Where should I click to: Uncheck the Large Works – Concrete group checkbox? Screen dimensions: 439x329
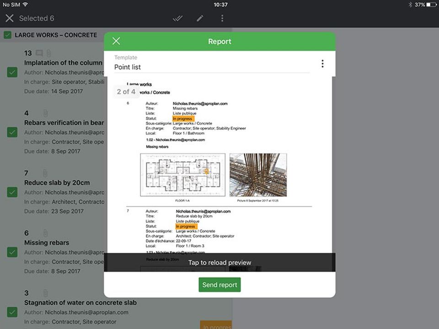click(x=7, y=35)
